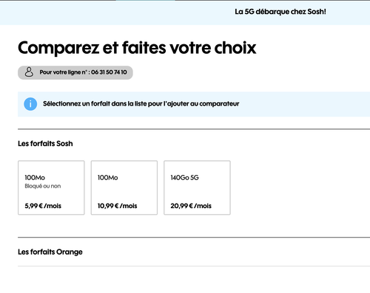370x293 pixels.
Task: Collapse the Les forfaits Sosh section header
Action: pyautogui.click(x=45, y=143)
